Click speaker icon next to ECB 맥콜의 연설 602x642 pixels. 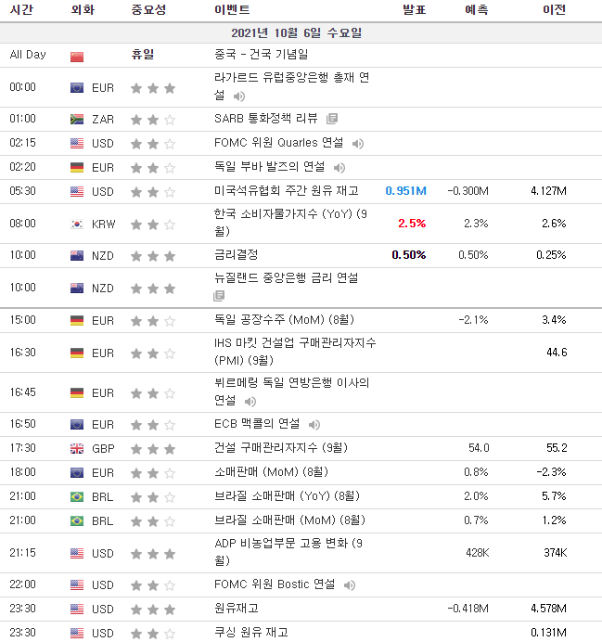pyautogui.click(x=314, y=425)
